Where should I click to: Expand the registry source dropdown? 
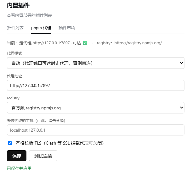coord(96,107)
